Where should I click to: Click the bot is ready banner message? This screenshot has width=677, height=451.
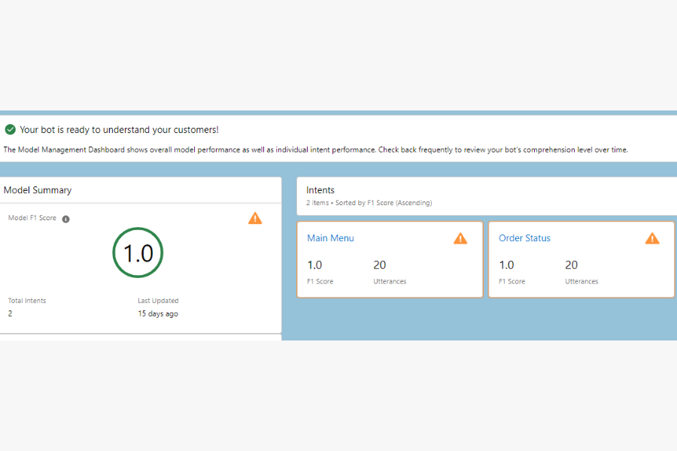119,129
